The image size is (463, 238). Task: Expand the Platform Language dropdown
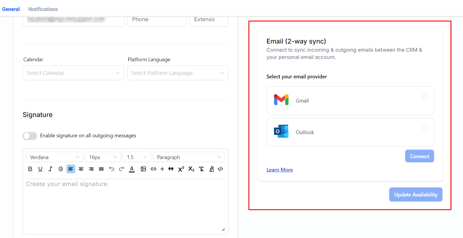(x=178, y=73)
